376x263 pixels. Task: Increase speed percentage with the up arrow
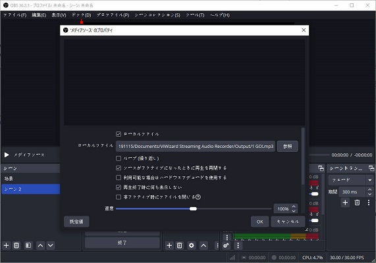(294, 206)
